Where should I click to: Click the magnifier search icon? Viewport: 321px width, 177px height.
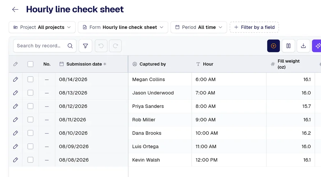(70, 46)
